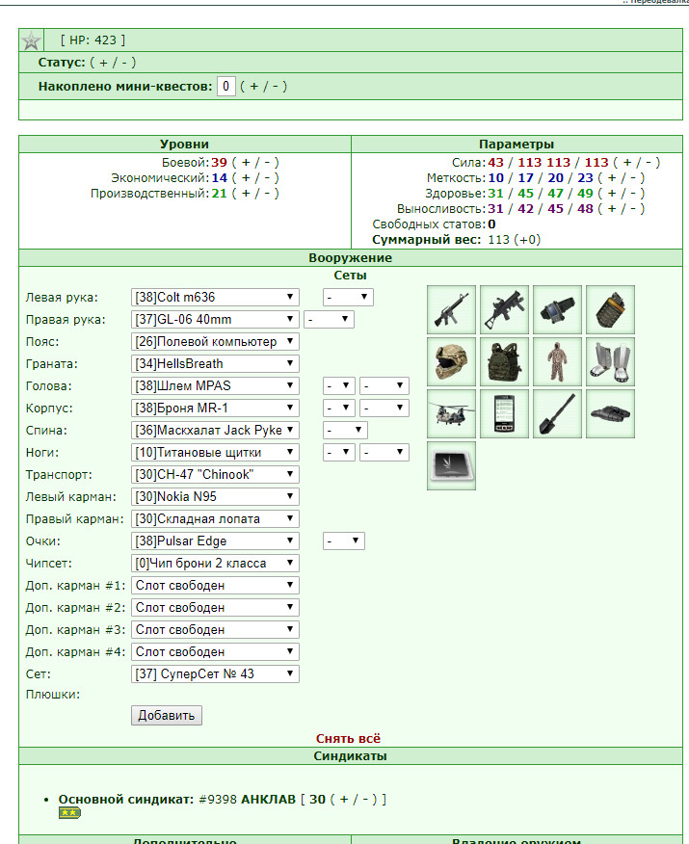Click the Снять всё link
This screenshot has width=689, height=844.
pos(348,738)
